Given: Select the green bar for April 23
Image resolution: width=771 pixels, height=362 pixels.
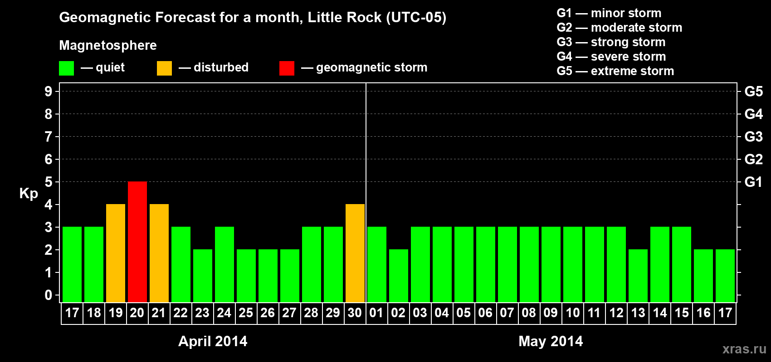Looking at the screenshot, I should pos(203,276).
